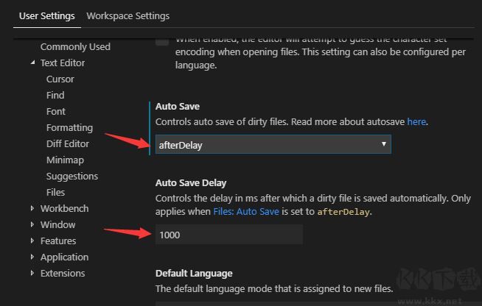Open the Auto Save dropdown
This screenshot has width=482, height=306.
(x=273, y=145)
